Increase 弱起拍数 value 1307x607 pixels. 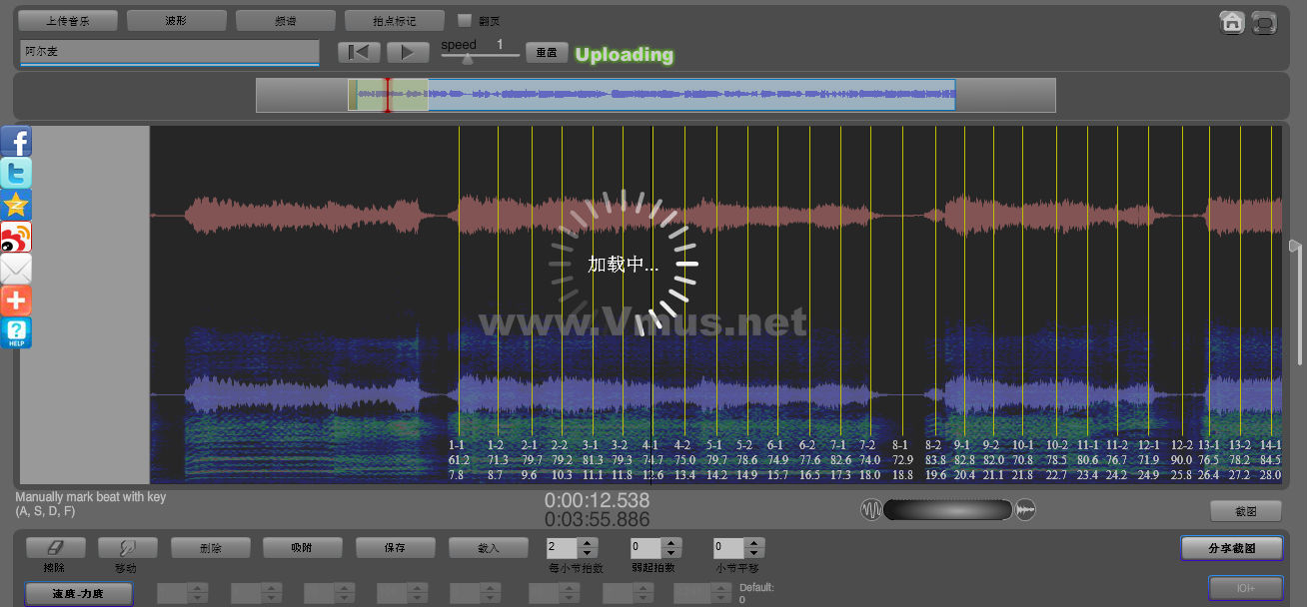[x=671, y=543]
